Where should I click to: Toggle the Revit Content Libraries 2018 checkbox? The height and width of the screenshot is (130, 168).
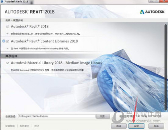pyautogui.click(x=7, y=41)
